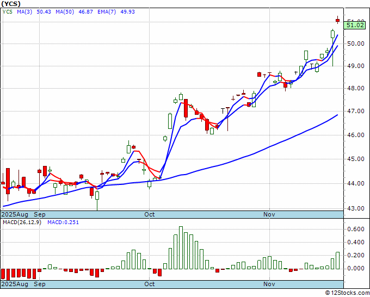The image size is (370, 297).
Task: Click the MACD:0.251 value label
Action: click(x=63, y=222)
